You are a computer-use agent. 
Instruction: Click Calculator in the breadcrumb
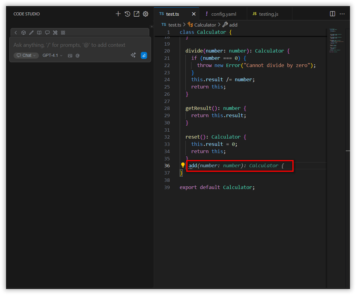point(205,25)
